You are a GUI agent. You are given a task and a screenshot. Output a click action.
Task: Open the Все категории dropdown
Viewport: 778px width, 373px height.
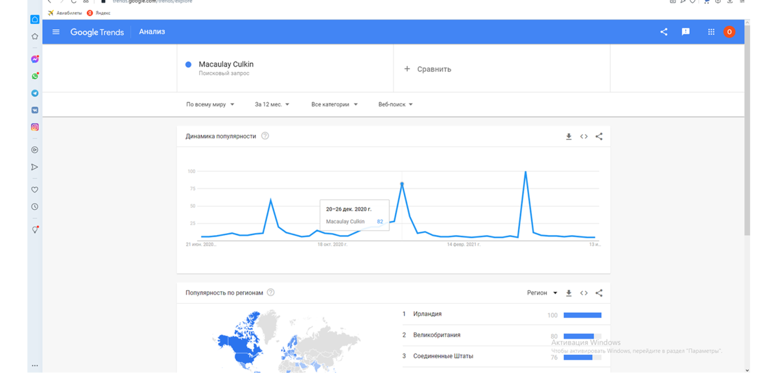335,104
